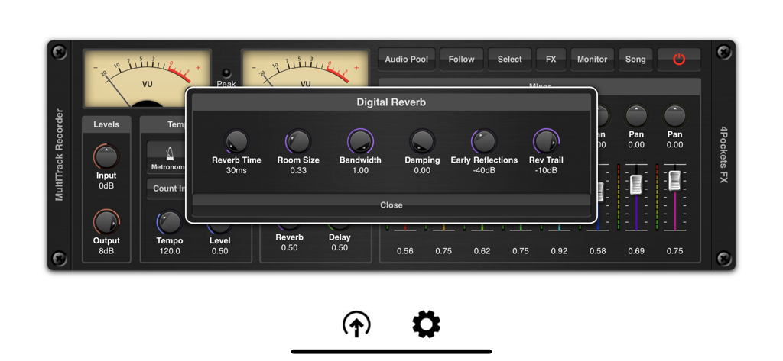Click the Output value 8dB
Image resolution: width=783 pixels, height=361 pixels.
coord(106,251)
